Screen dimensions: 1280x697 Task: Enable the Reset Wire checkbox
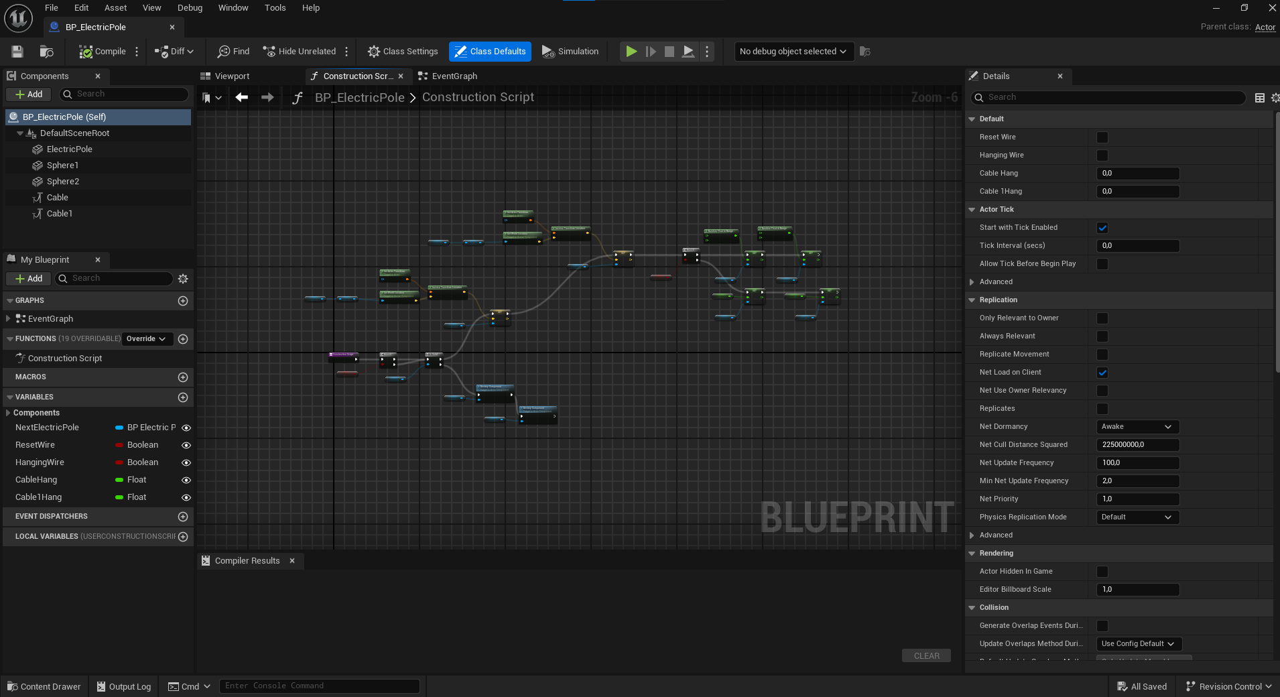1102,137
